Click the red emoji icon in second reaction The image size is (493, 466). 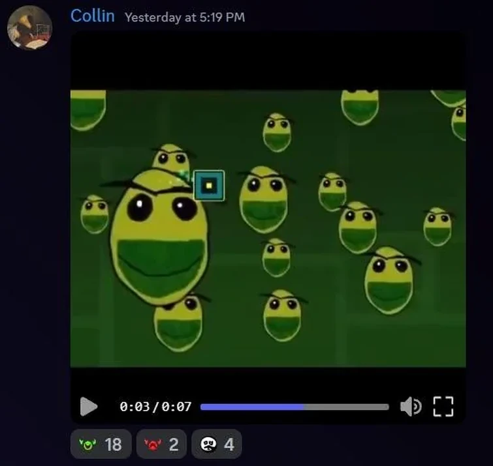[x=153, y=444]
